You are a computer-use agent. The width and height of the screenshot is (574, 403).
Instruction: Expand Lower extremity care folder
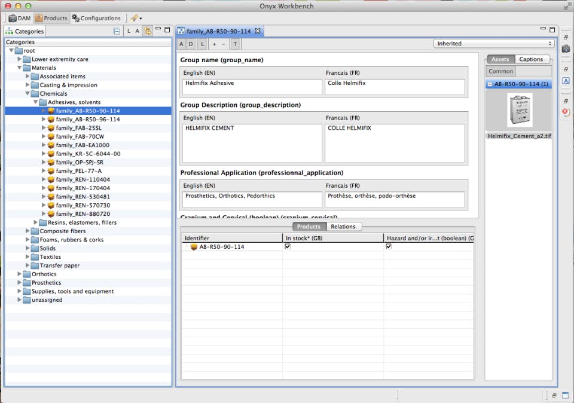pos(19,59)
